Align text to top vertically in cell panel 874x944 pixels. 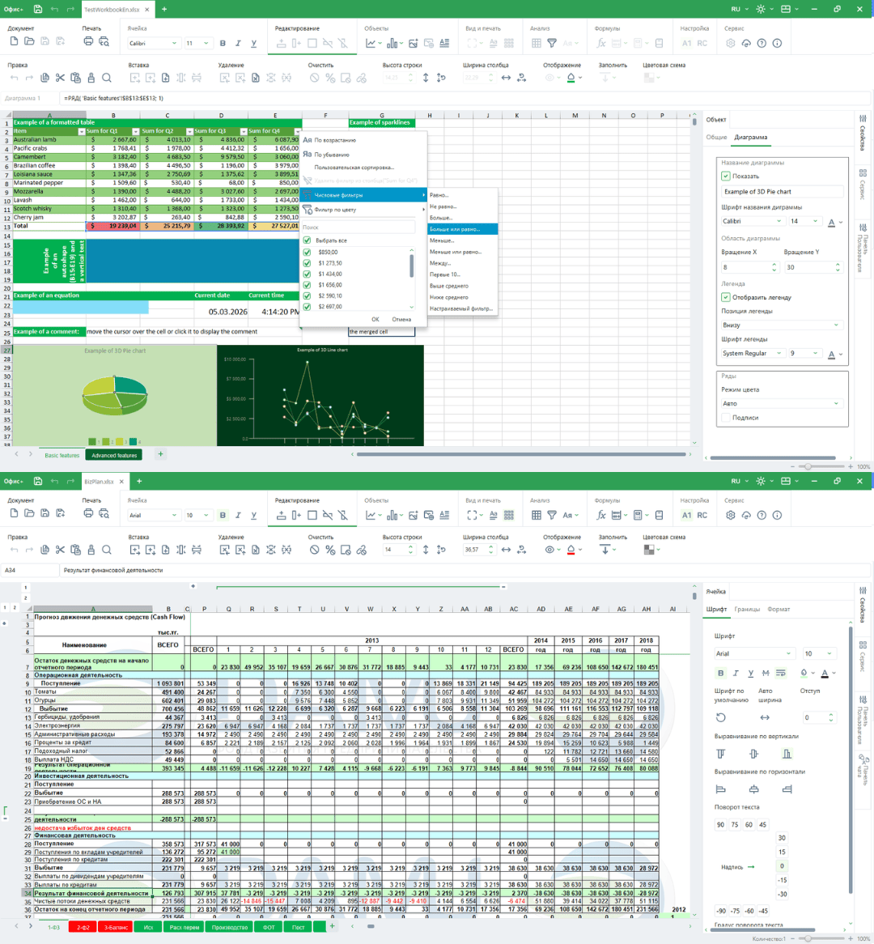[x=721, y=754]
